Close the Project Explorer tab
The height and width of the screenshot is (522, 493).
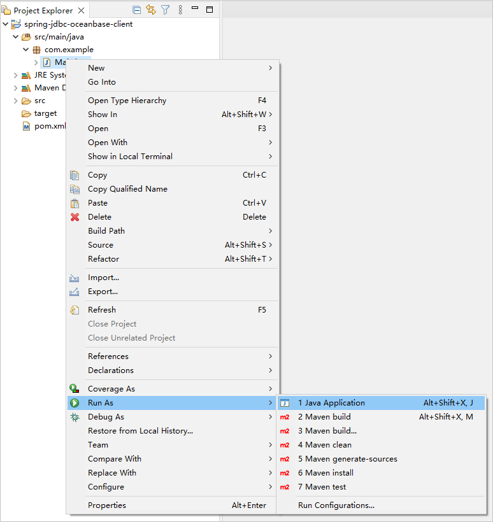pyautogui.click(x=81, y=10)
